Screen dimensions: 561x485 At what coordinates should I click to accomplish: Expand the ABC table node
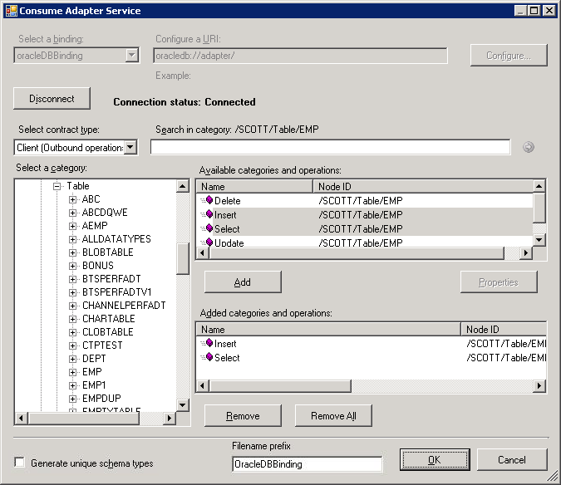click(x=72, y=199)
